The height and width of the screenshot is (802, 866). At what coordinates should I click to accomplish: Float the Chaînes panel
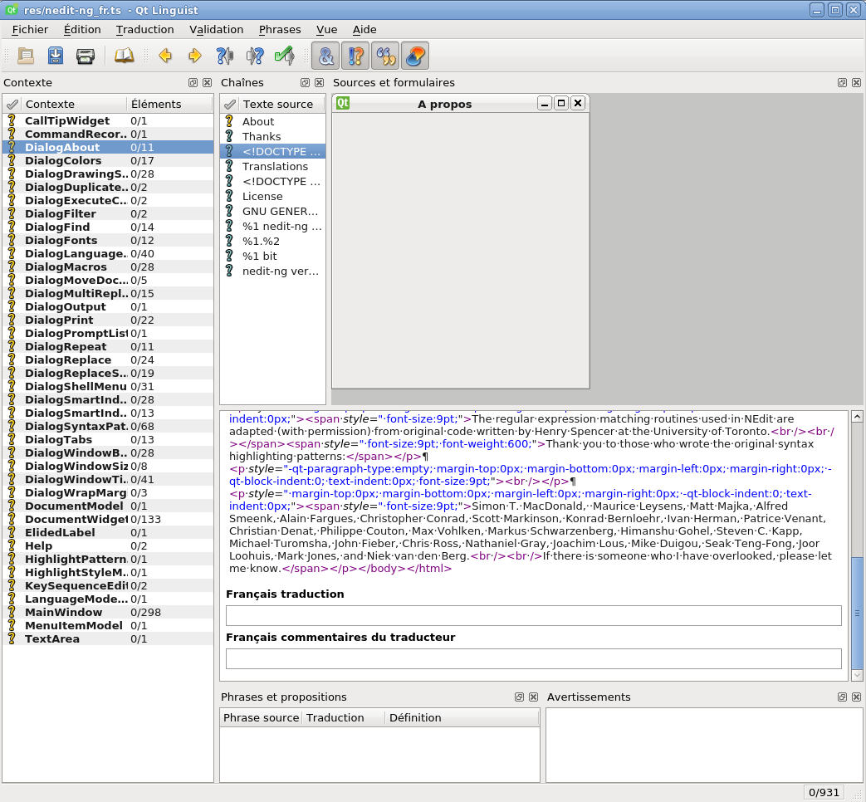305,83
